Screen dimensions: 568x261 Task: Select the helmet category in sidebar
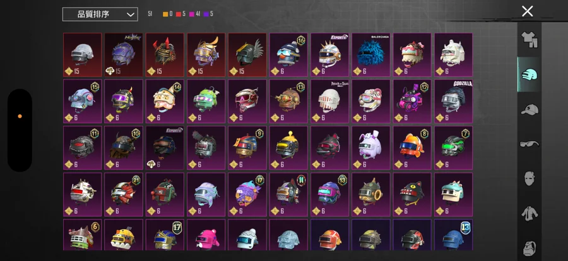pos(530,74)
